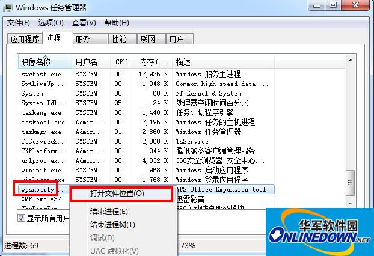
Task: Select the taskmgr.exe process row
Action: point(41,132)
